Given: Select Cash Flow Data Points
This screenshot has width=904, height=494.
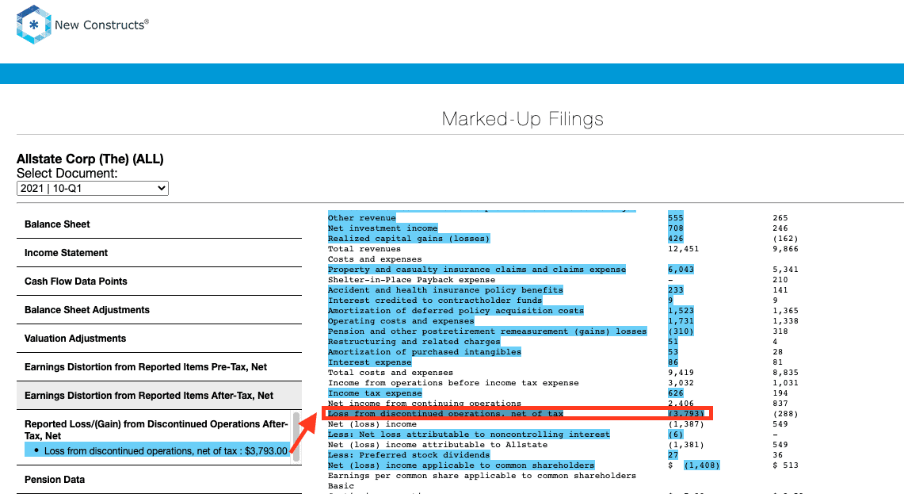Looking at the screenshot, I should tap(159, 281).
